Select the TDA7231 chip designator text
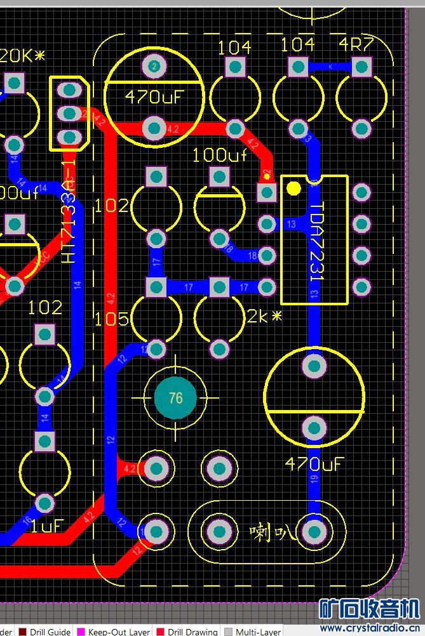425x636 pixels. 317,241
